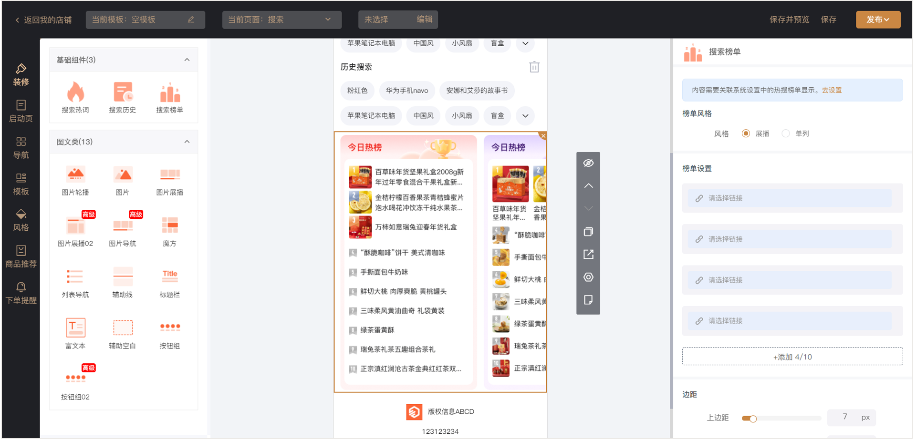Add the 搜索热词 flame component
Image resolution: width=916 pixels, height=440 pixels.
click(x=75, y=92)
